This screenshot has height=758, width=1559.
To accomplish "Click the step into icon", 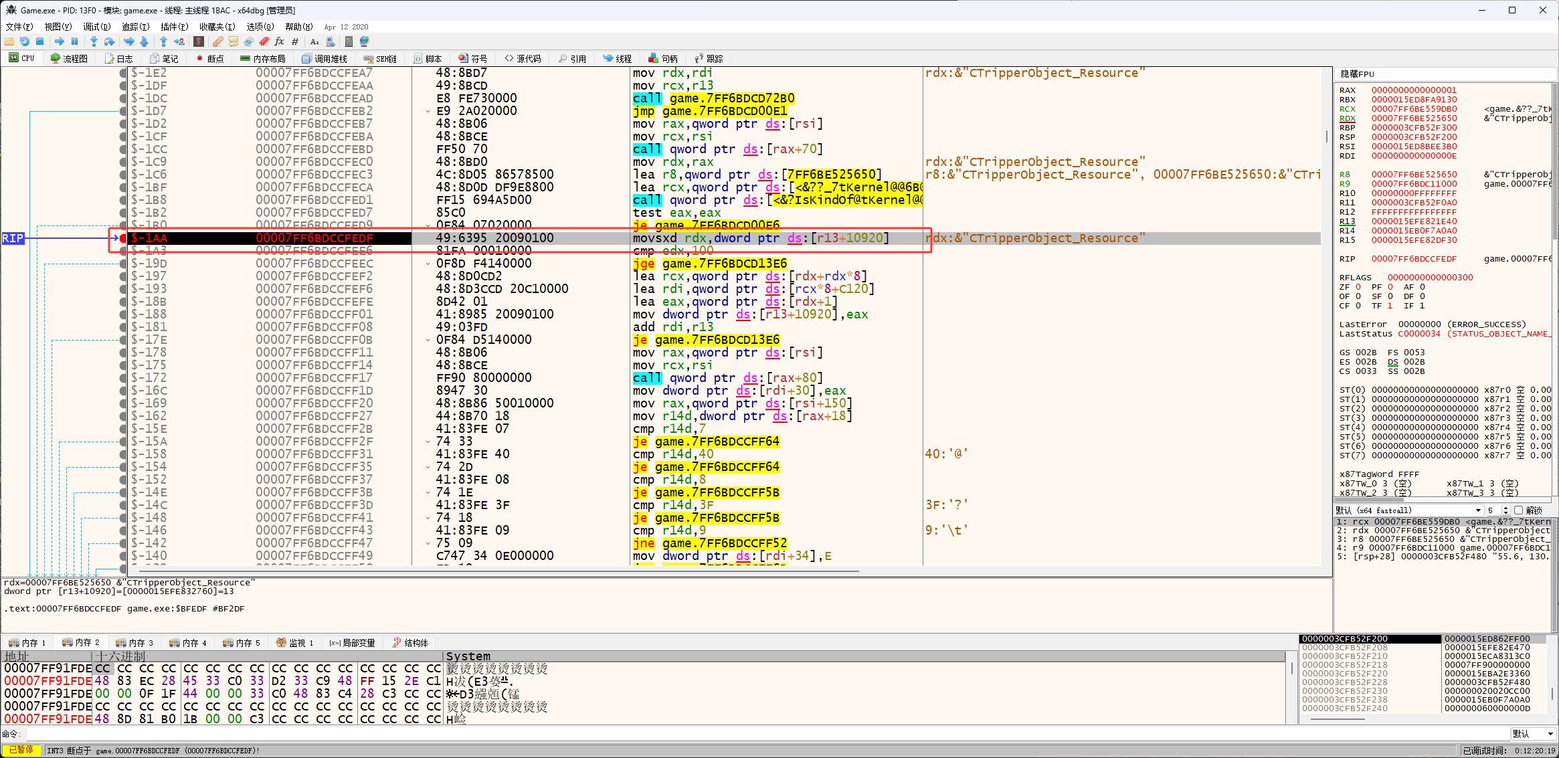I will pos(94,41).
